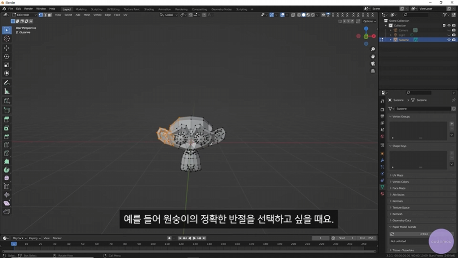Screen dimensions: 458x258
Task: Click the Marker menu in timeline
Action: (57, 238)
